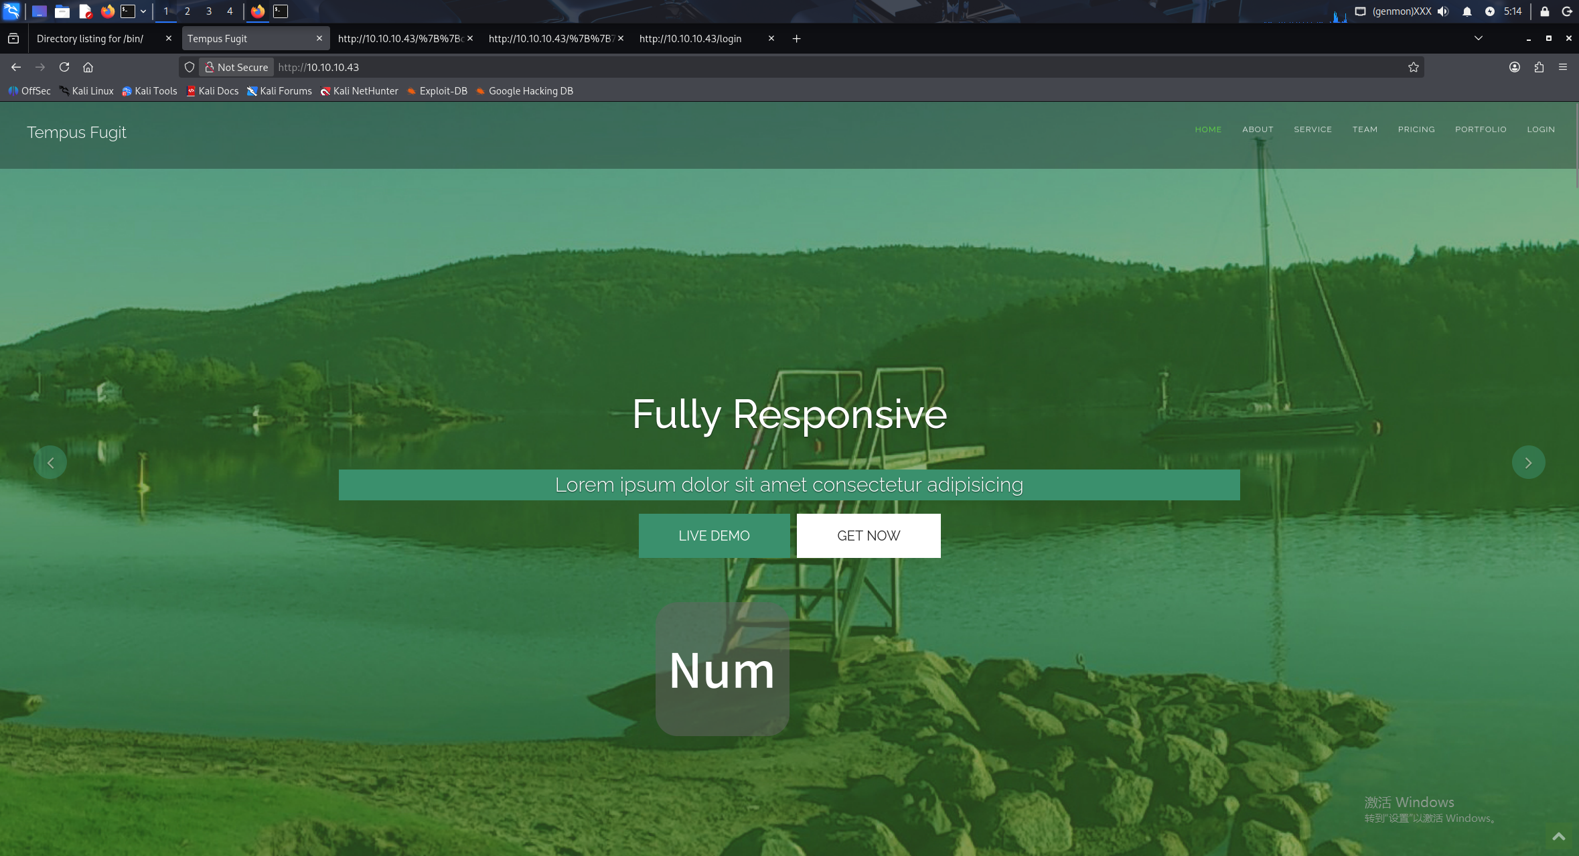Open notifications bell in system panel
This screenshot has width=1579, height=856.
tap(1467, 11)
